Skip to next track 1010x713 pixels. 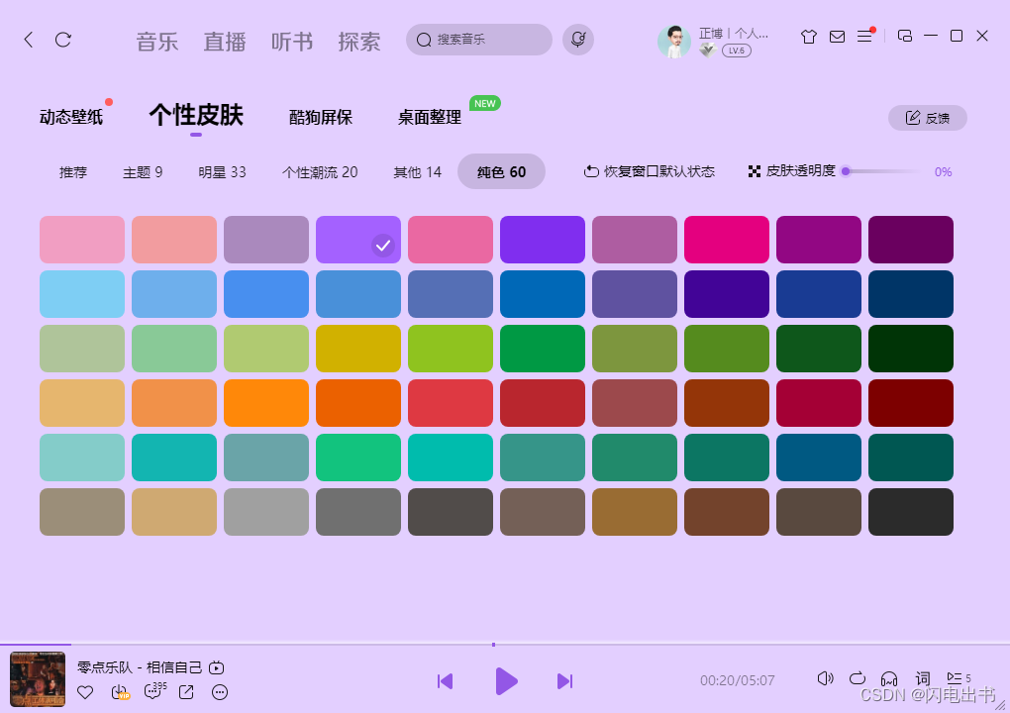pyautogui.click(x=564, y=681)
